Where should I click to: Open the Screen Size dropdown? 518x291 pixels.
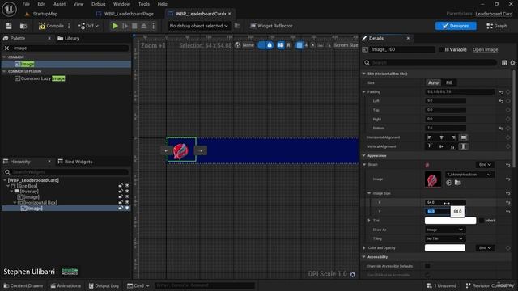click(346, 45)
